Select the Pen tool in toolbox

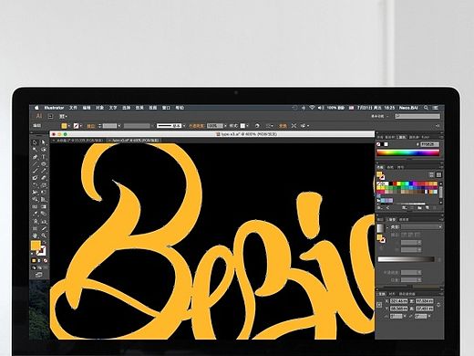[x=35, y=157]
